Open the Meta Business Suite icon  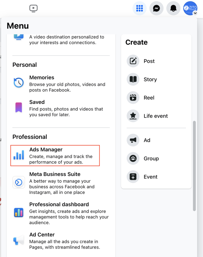19,182
